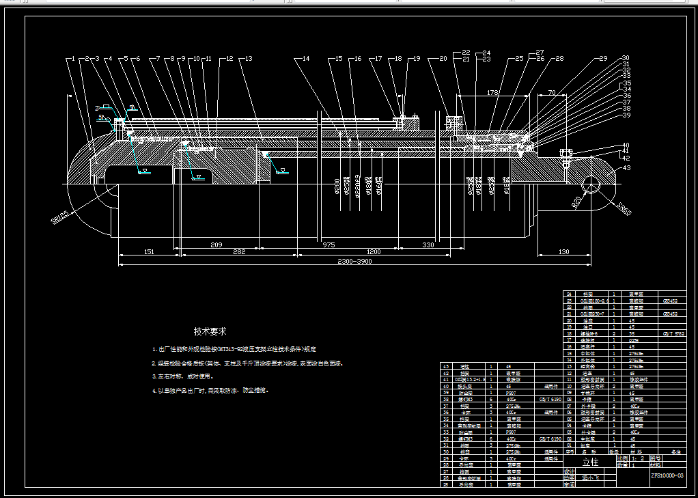Image resolution: width=698 pixels, height=498 pixels.
Task: Select sequence number 01 in the parts list
Action: tap(569, 445)
